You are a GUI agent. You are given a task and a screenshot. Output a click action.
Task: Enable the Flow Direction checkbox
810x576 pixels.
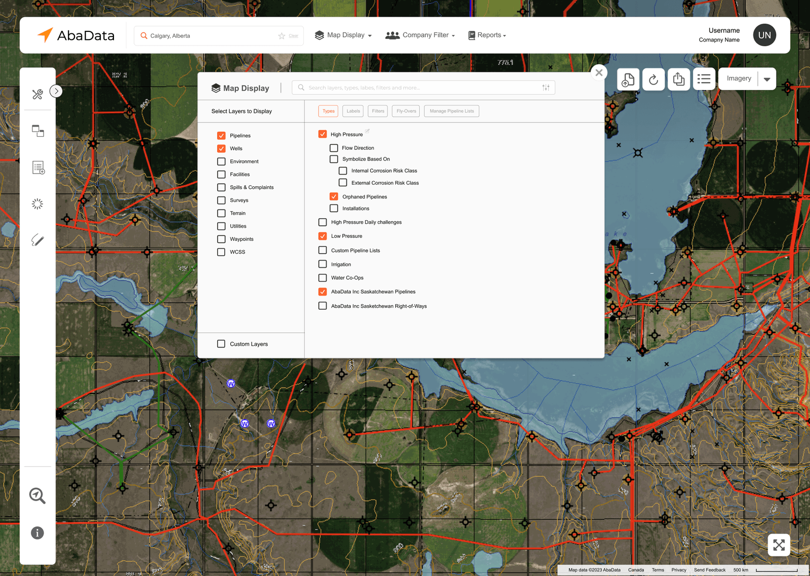pos(334,148)
